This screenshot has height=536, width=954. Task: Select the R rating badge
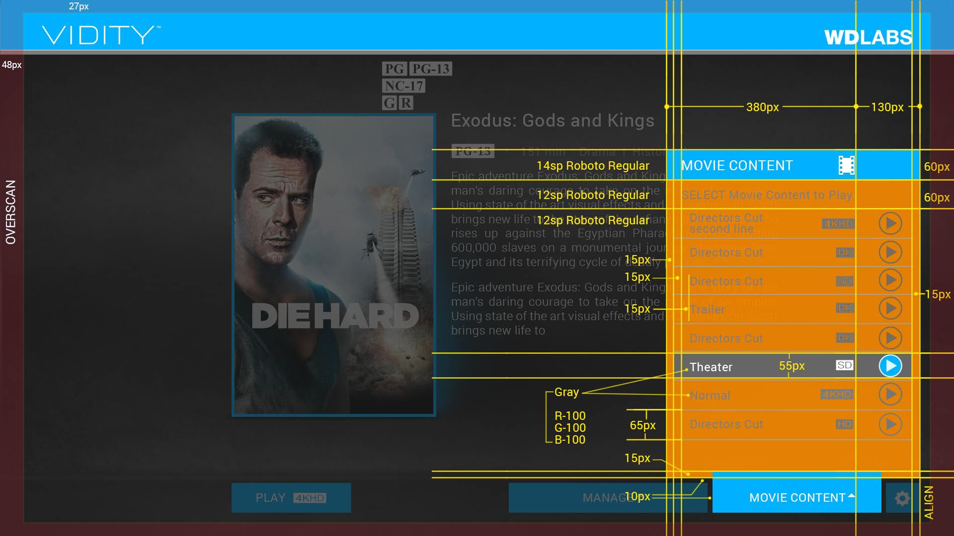[406, 103]
